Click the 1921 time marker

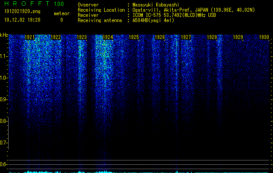tap(30, 37)
